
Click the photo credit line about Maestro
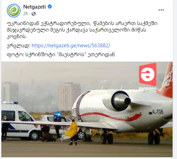point(61,54)
